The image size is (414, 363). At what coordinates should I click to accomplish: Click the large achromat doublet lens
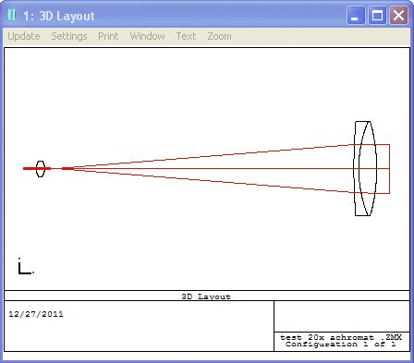365,168
